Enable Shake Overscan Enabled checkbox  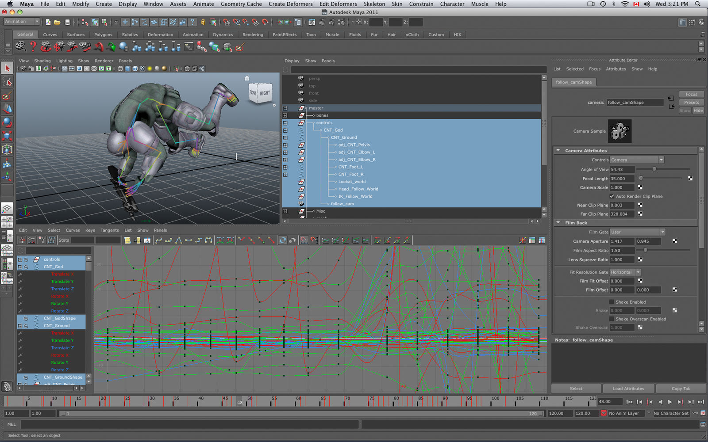click(612, 319)
